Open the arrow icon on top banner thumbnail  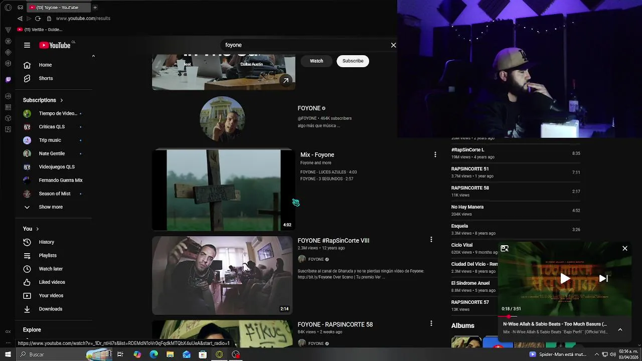click(x=285, y=80)
